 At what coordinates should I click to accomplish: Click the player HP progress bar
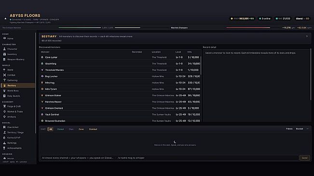tap(80, 28)
